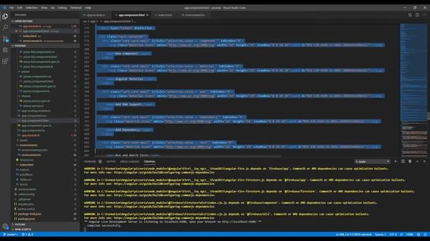Open the Go menu
This screenshot has height=241, width=430.
pos(52,7)
